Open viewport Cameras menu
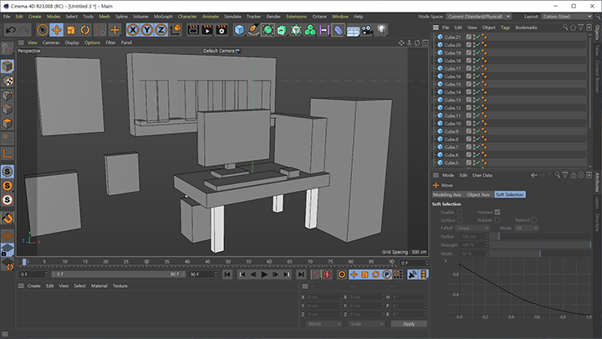602x339 pixels. (x=51, y=43)
